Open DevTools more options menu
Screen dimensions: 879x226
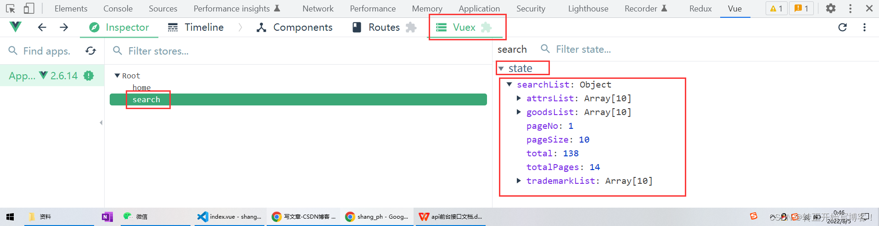(x=850, y=8)
